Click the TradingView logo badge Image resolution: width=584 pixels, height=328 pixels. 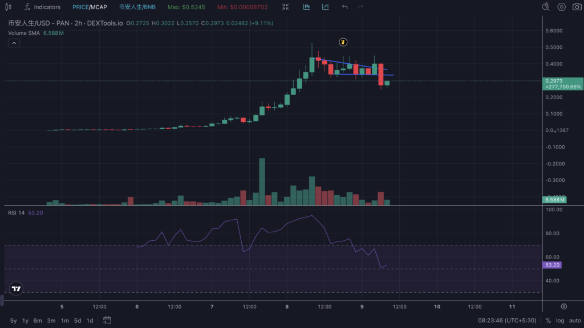pos(17,288)
